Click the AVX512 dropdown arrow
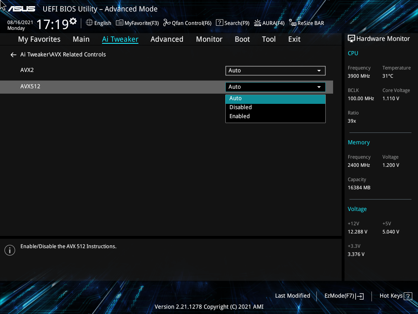418x314 pixels. [319, 87]
